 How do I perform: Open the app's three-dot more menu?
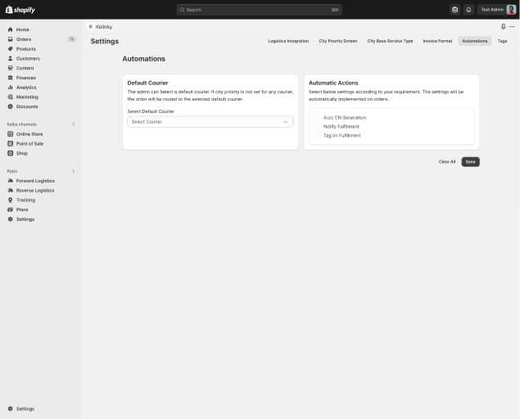click(x=512, y=26)
